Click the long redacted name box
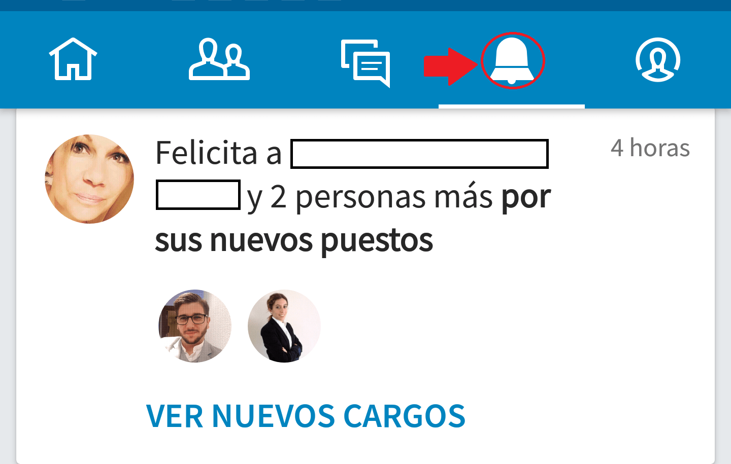This screenshot has width=731, height=464. click(419, 154)
